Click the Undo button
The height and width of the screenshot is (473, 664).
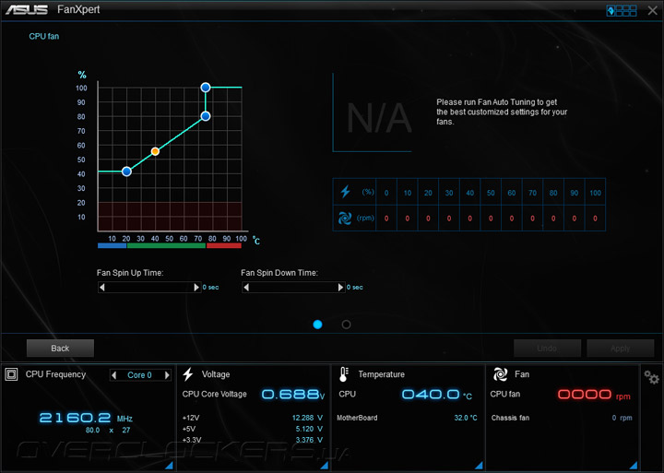(x=547, y=349)
